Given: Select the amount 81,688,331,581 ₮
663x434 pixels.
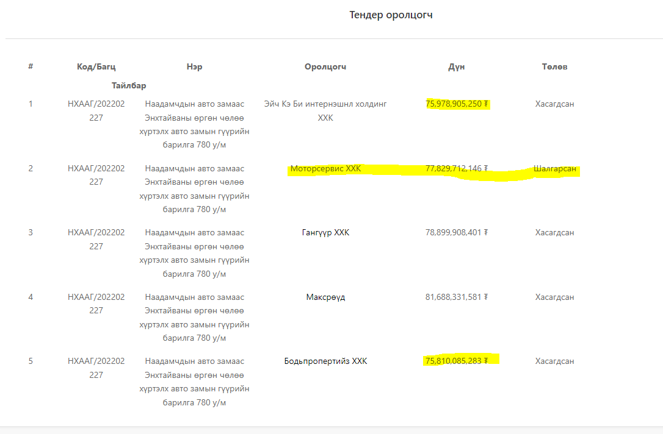Looking at the screenshot, I should coord(457,297).
